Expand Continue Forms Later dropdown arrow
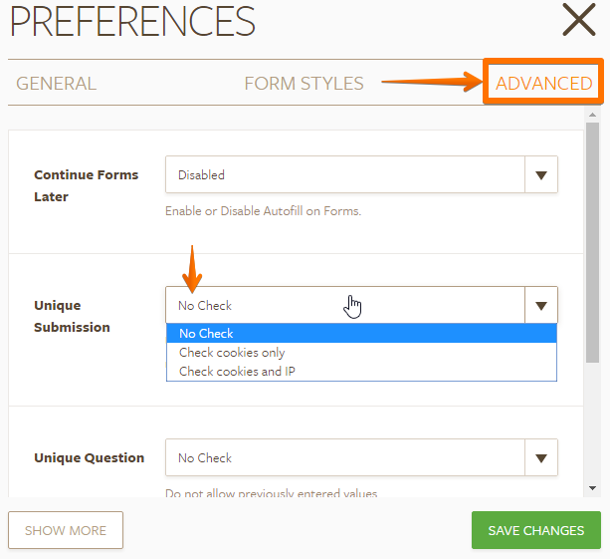This screenshot has height=559, width=610. tap(541, 174)
